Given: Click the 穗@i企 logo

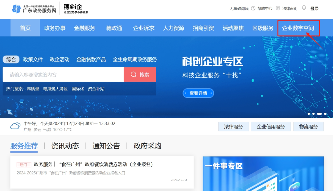Looking at the screenshot, I should [x=76, y=9].
